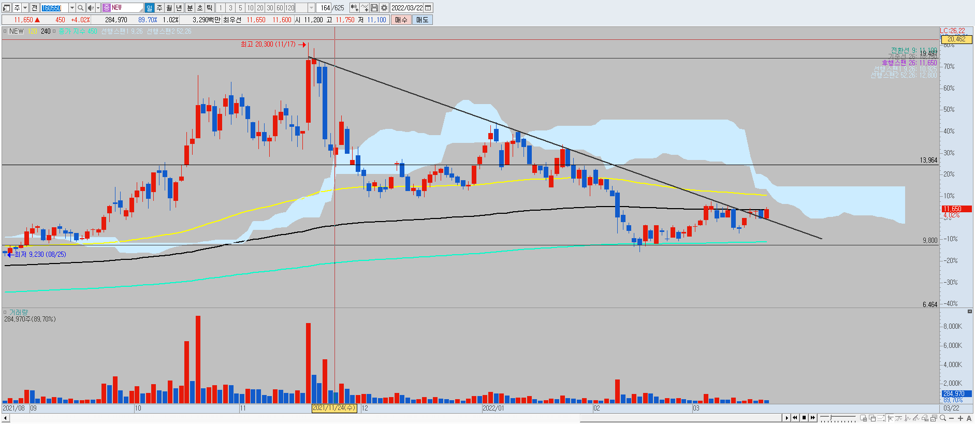
Task: Close the volume panel with its corner x
Action: click(x=970, y=311)
